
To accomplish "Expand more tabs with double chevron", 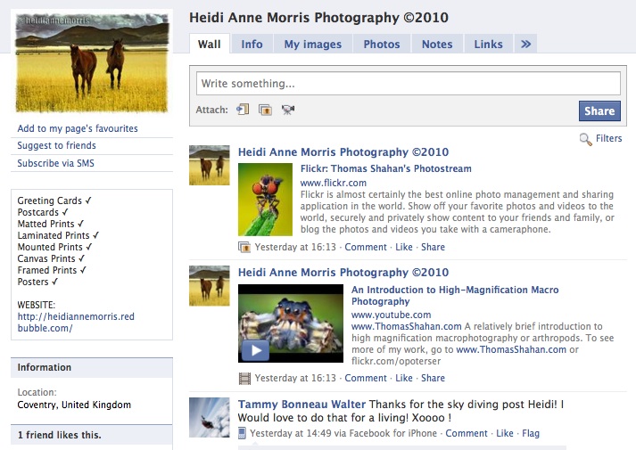I will [525, 44].
